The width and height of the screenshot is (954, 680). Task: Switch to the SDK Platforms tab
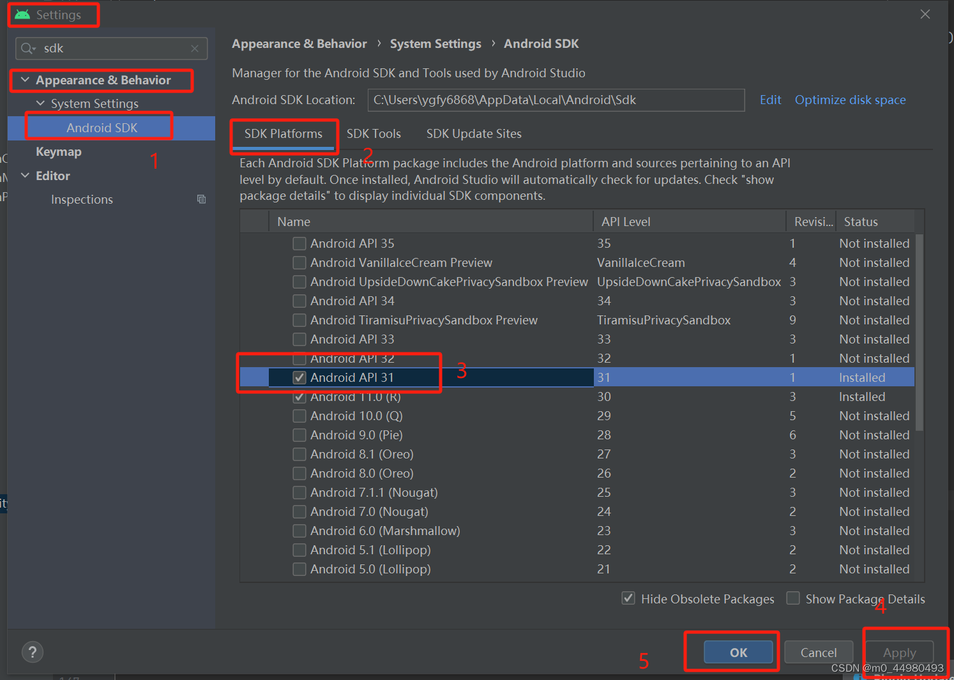(284, 134)
